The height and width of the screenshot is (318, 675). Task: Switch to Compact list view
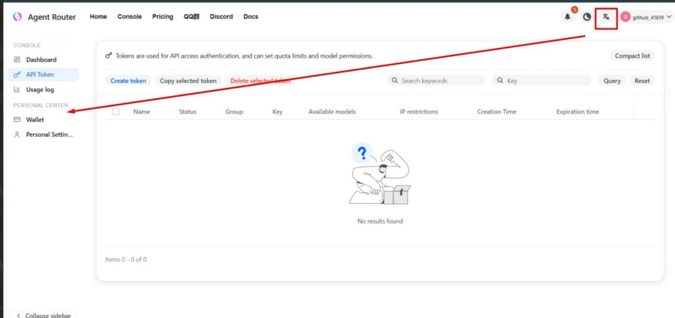632,56
